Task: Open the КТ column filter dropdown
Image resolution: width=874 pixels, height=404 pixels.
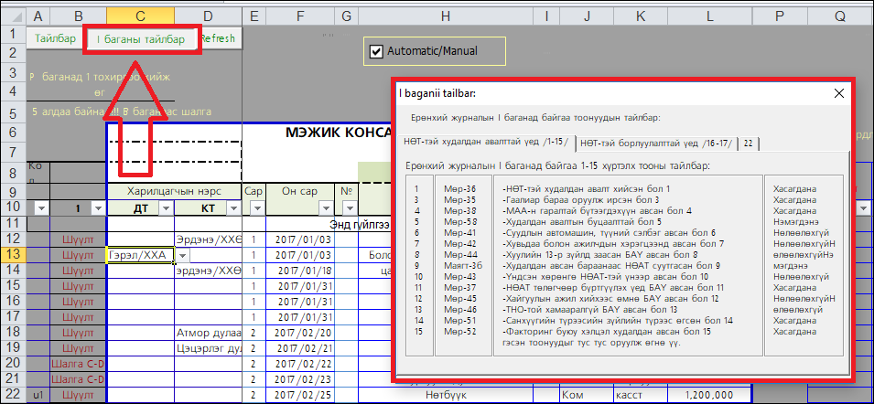Action: [233, 208]
